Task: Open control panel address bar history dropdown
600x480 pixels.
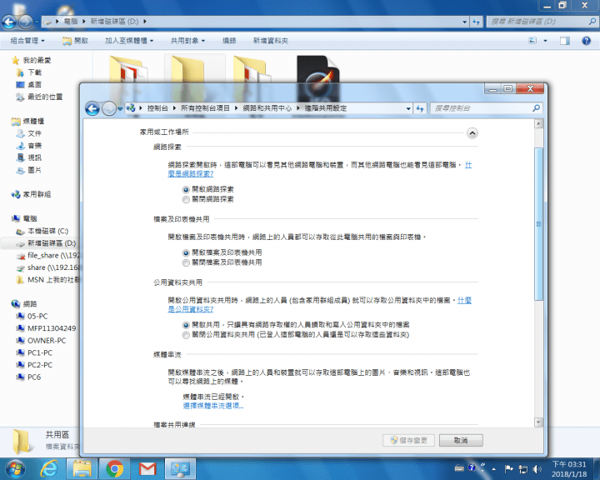Action: pos(408,108)
